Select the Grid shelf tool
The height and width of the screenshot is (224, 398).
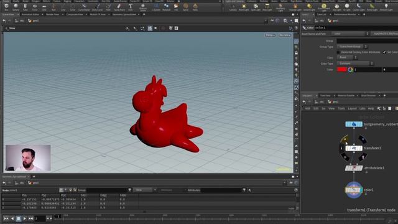(x=44, y=7)
